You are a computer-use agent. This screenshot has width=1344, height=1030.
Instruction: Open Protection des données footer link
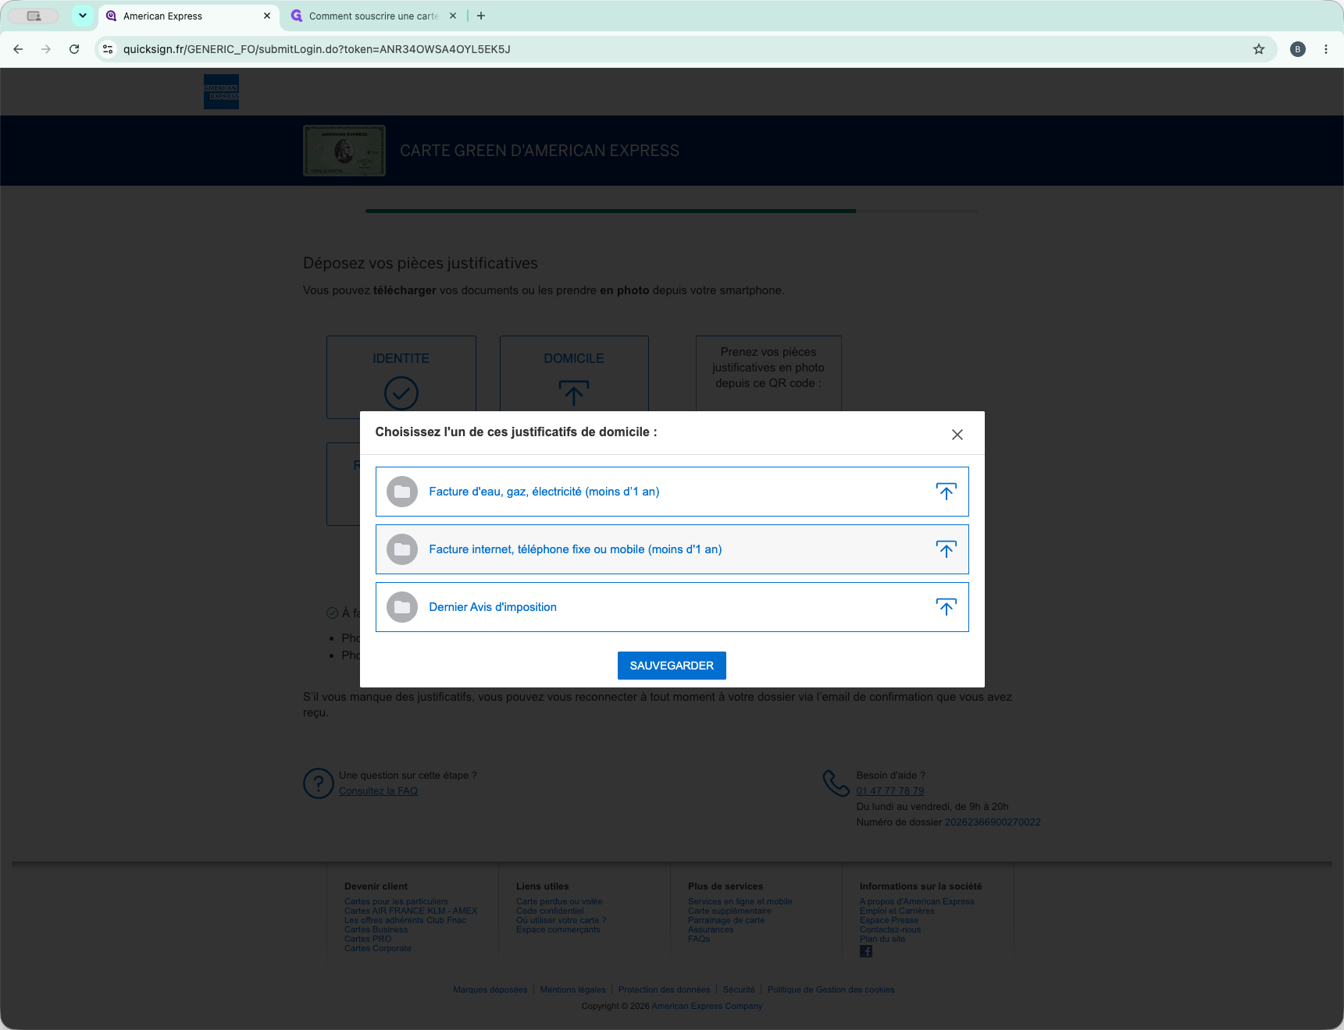click(x=665, y=989)
